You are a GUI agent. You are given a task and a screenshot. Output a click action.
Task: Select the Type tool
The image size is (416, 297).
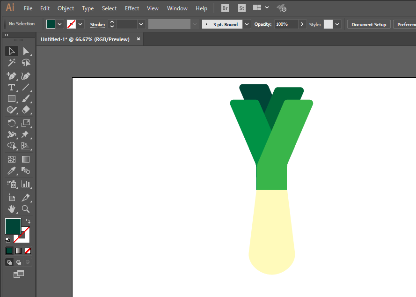point(12,87)
